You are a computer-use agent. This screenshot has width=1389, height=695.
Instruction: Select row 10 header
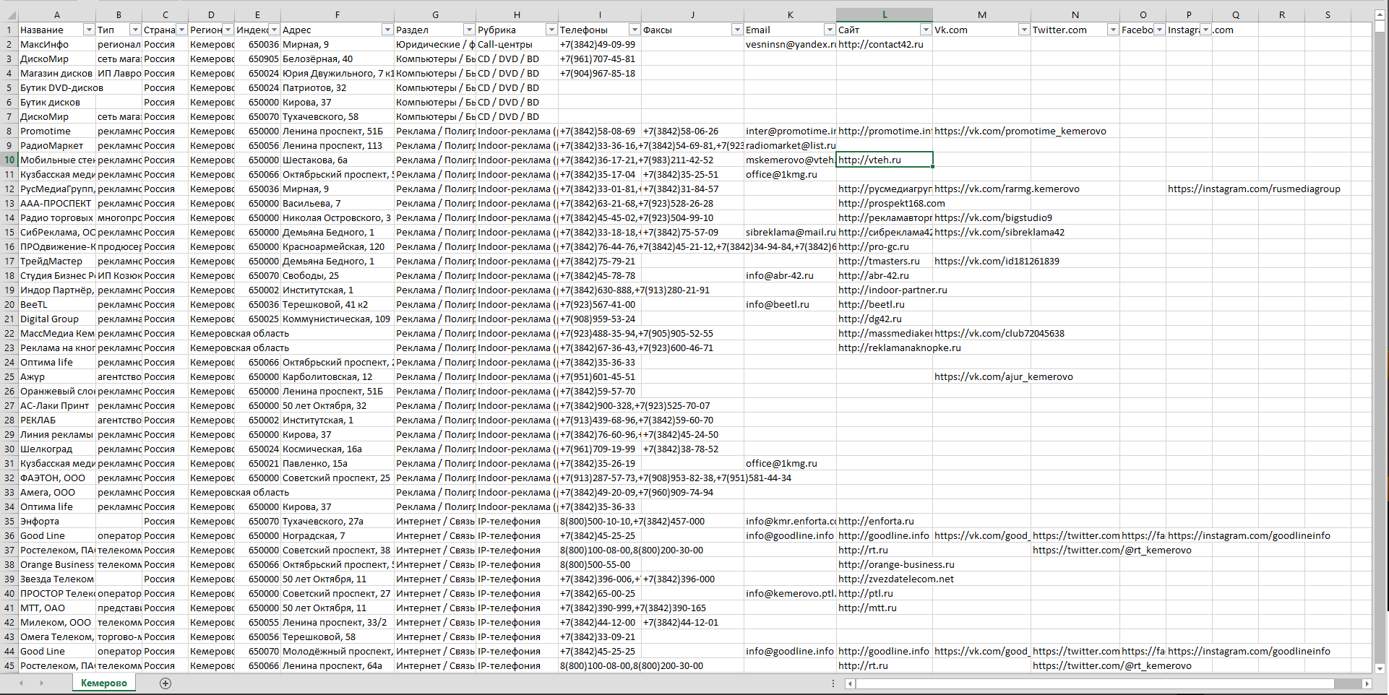click(x=9, y=160)
